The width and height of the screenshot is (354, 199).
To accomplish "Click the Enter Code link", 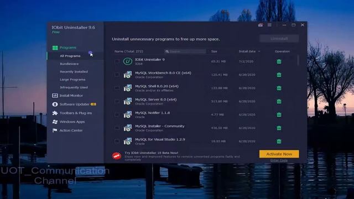I will (x=279, y=160).
